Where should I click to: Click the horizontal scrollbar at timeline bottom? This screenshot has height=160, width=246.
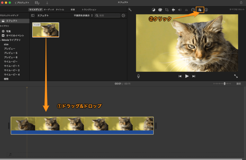point(121,159)
